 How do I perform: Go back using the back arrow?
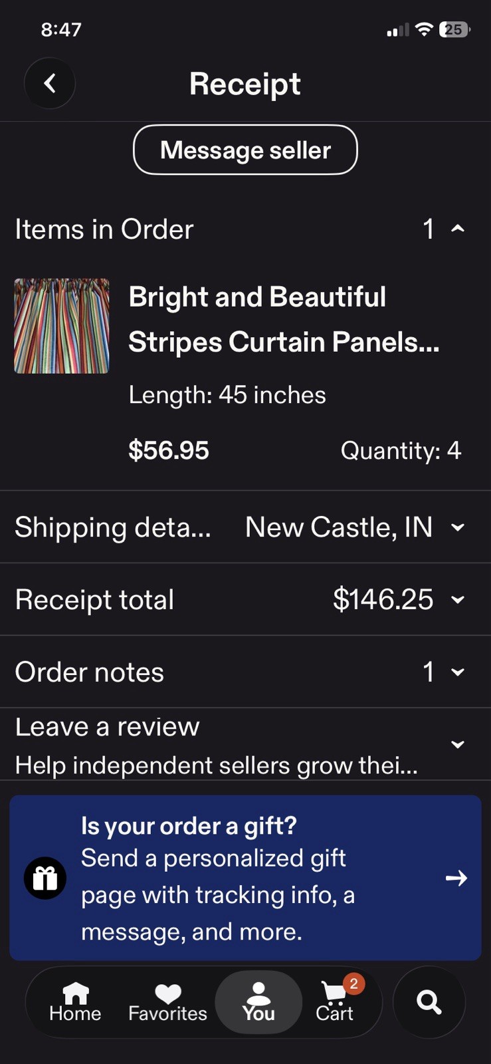(50, 83)
